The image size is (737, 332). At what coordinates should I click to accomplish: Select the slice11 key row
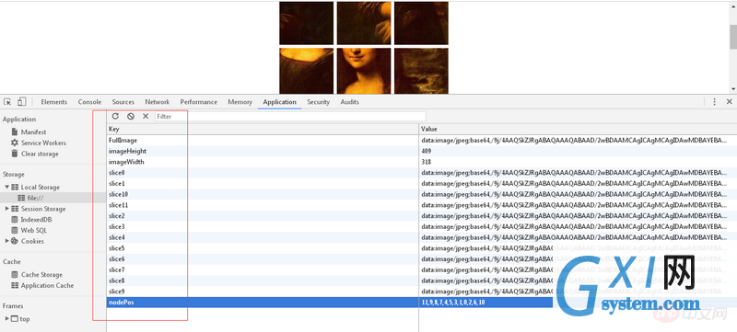click(x=263, y=205)
